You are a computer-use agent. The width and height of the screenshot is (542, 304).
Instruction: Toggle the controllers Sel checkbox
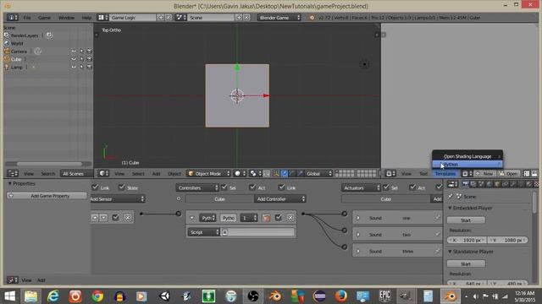click(x=224, y=187)
